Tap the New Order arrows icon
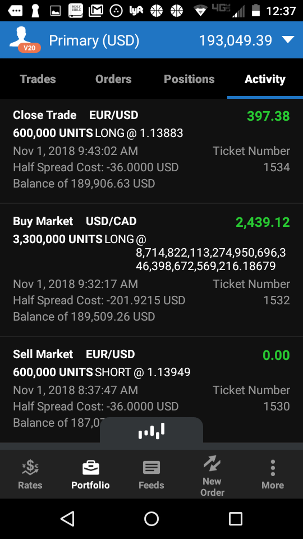This screenshot has width=303, height=539. 212,463
